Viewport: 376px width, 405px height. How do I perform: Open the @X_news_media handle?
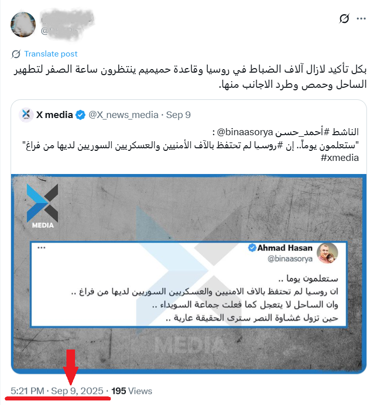click(123, 115)
